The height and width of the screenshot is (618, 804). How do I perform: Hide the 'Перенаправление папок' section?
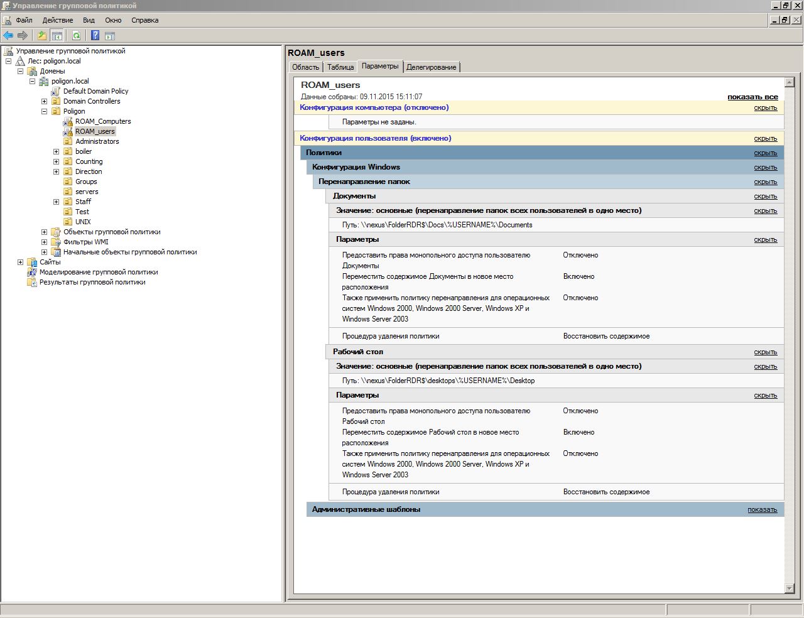tap(766, 182)
